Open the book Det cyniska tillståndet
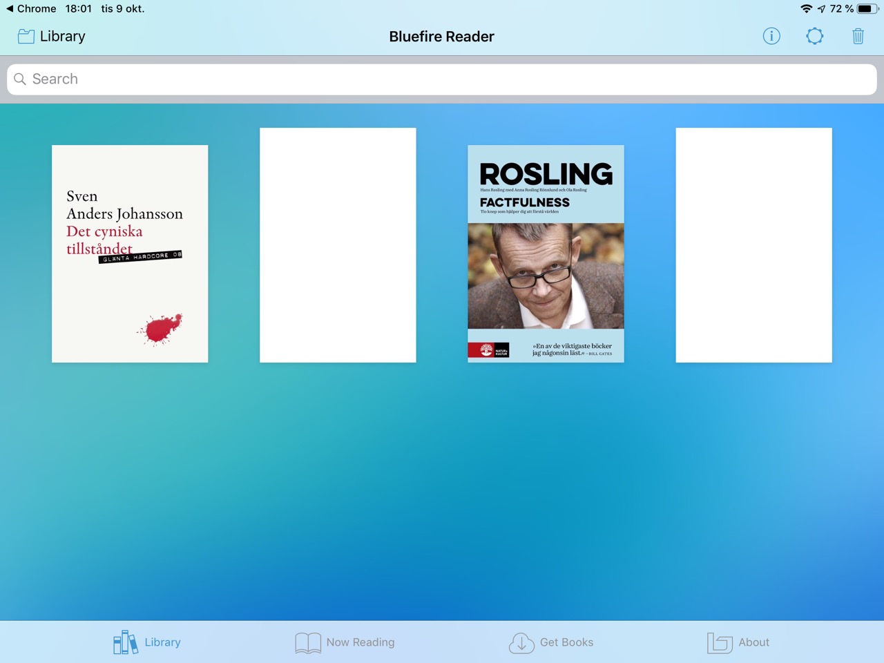884x663 pixels. point(130,253)
